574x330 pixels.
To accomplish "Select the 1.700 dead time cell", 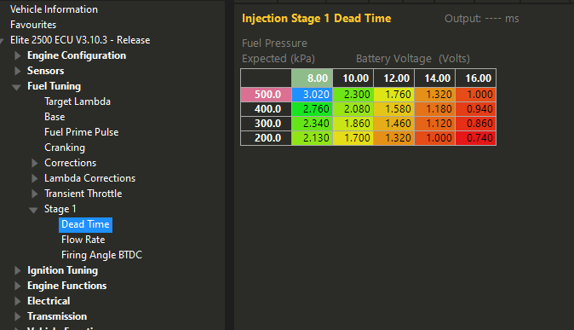I will click(353, 138).
